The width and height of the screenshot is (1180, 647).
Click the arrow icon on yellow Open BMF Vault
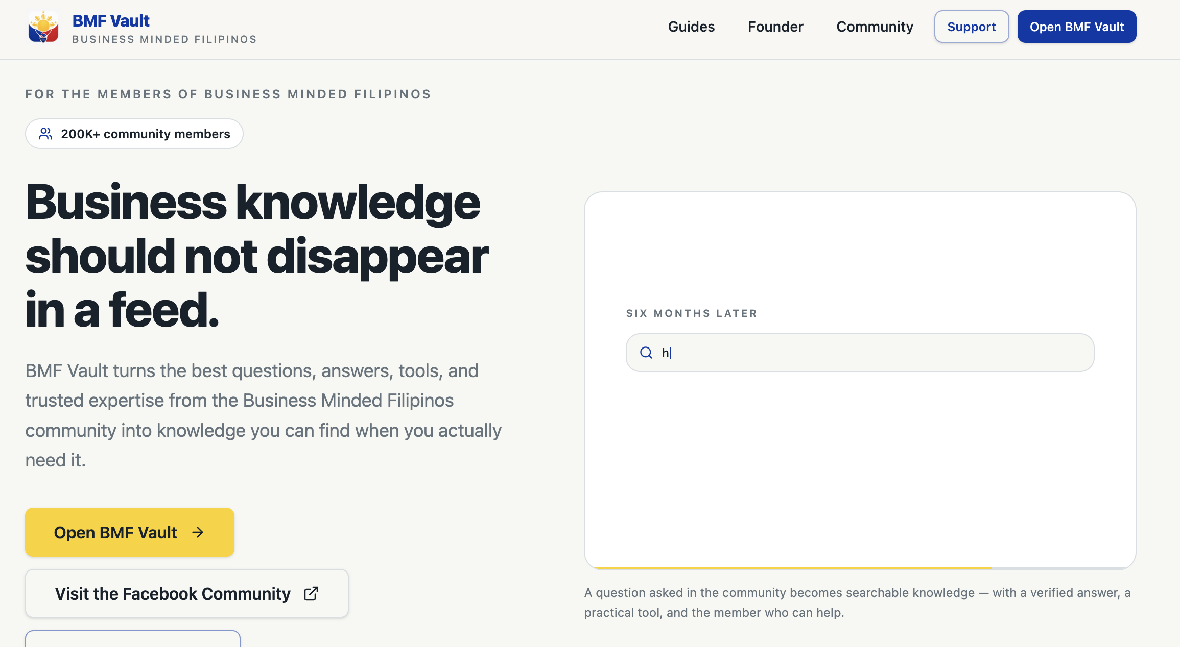tap(198, 532)
